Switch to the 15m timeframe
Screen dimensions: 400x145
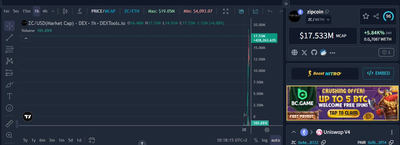click(x=26, y=11)
